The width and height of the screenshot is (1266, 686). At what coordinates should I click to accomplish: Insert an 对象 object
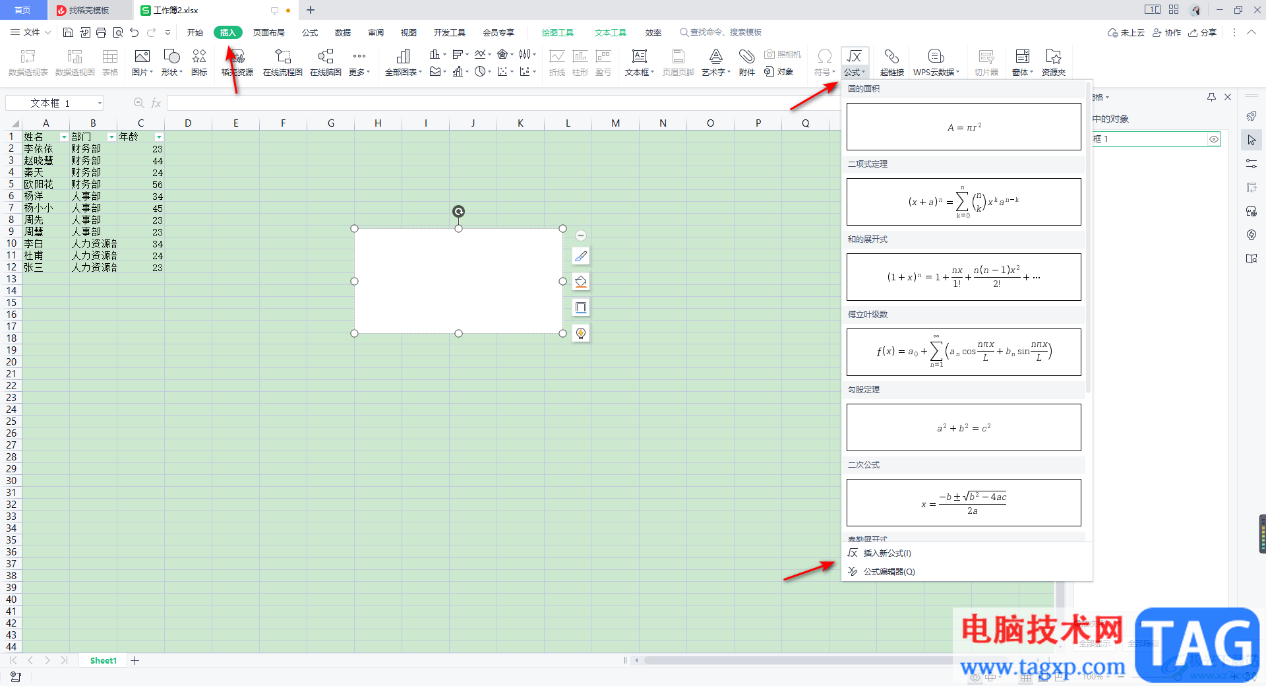779,72
